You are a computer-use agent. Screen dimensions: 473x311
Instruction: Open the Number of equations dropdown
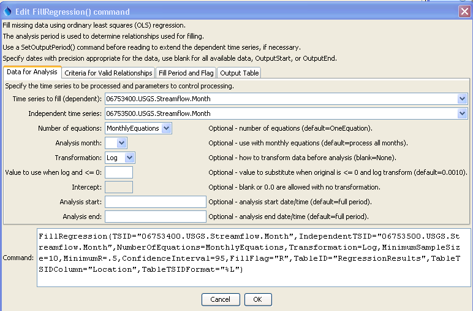coord(138,128)
